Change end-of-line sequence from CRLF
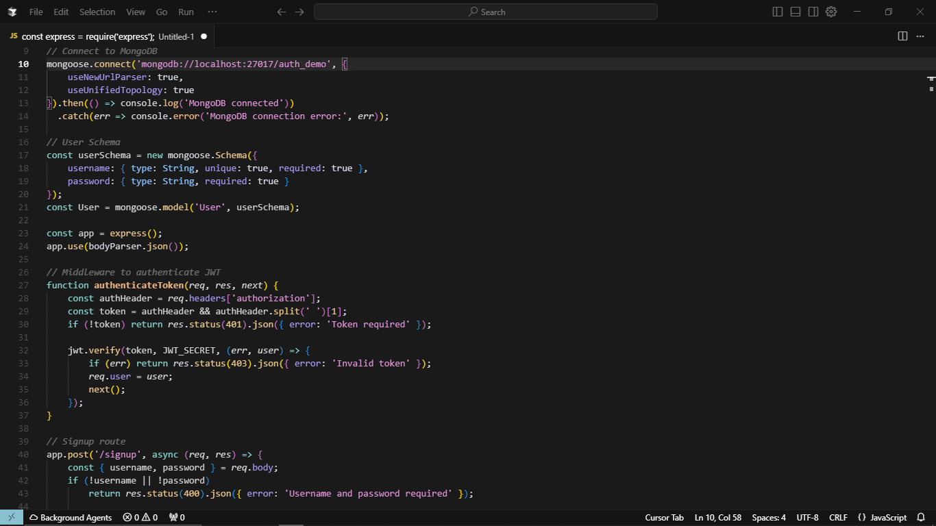This screenshot has height=526, width=936. (x=838, y=518)
